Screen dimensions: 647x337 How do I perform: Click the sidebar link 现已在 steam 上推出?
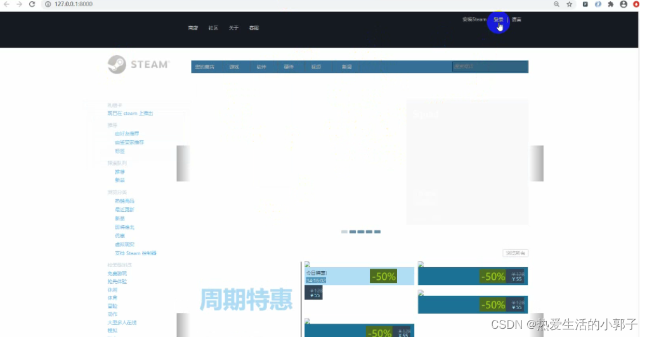[x=131, y=113]
